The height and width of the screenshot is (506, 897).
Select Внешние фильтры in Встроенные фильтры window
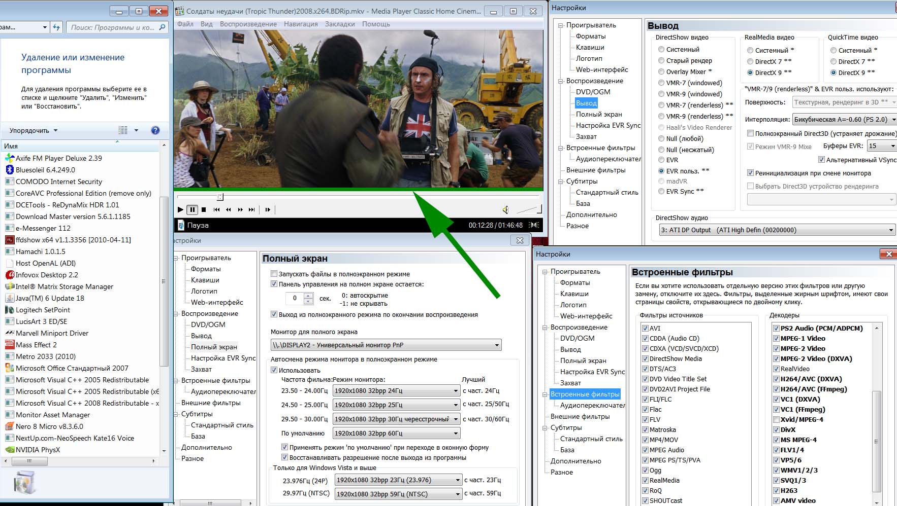pyautogui.click(x=580, y=416)
